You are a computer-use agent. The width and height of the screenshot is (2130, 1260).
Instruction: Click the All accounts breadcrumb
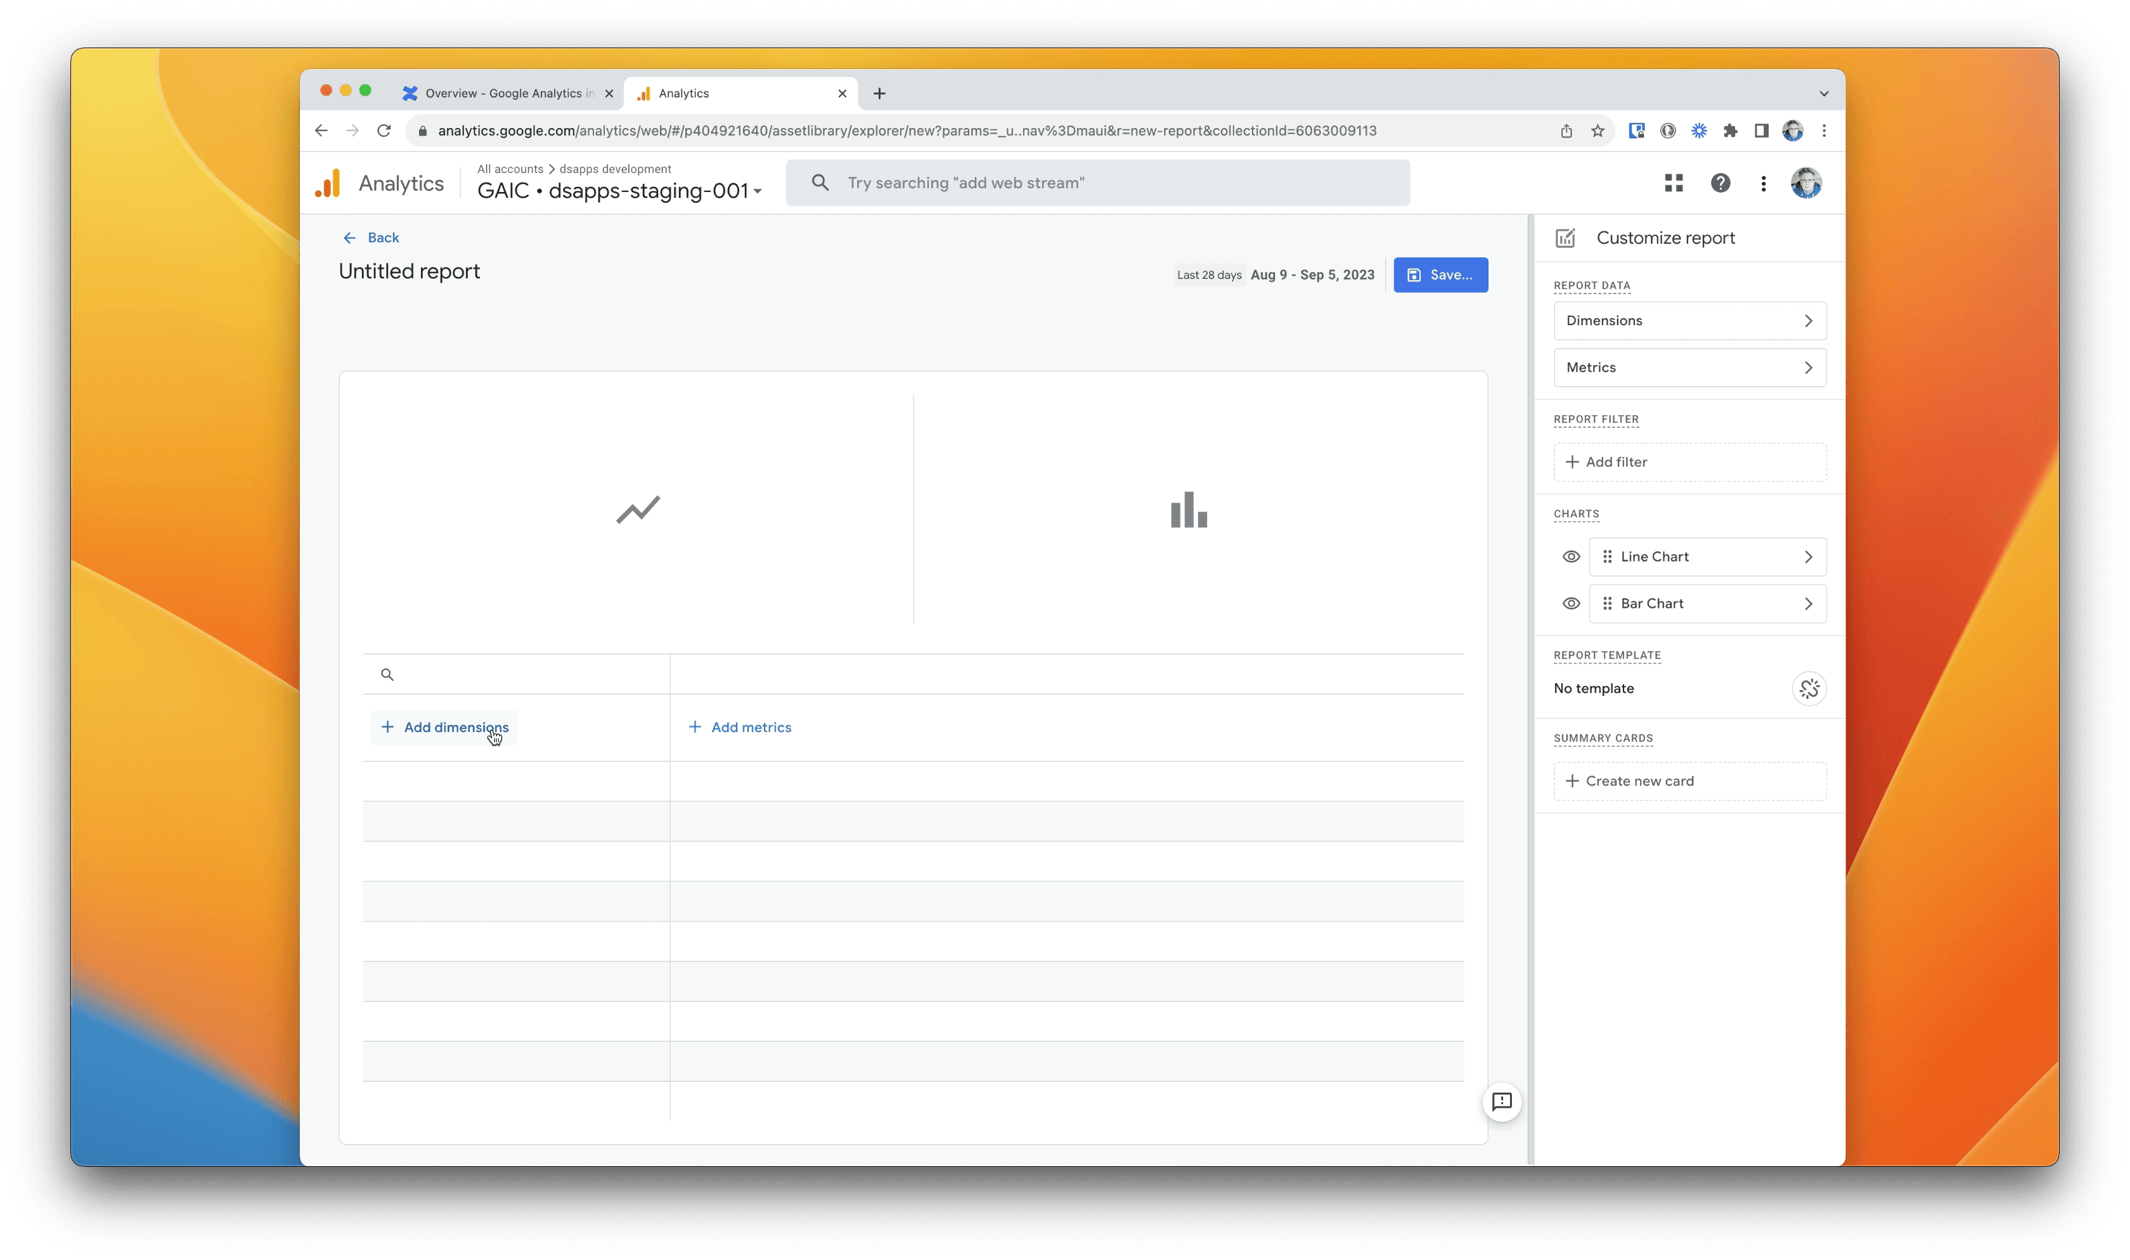(x=510, y=168)
